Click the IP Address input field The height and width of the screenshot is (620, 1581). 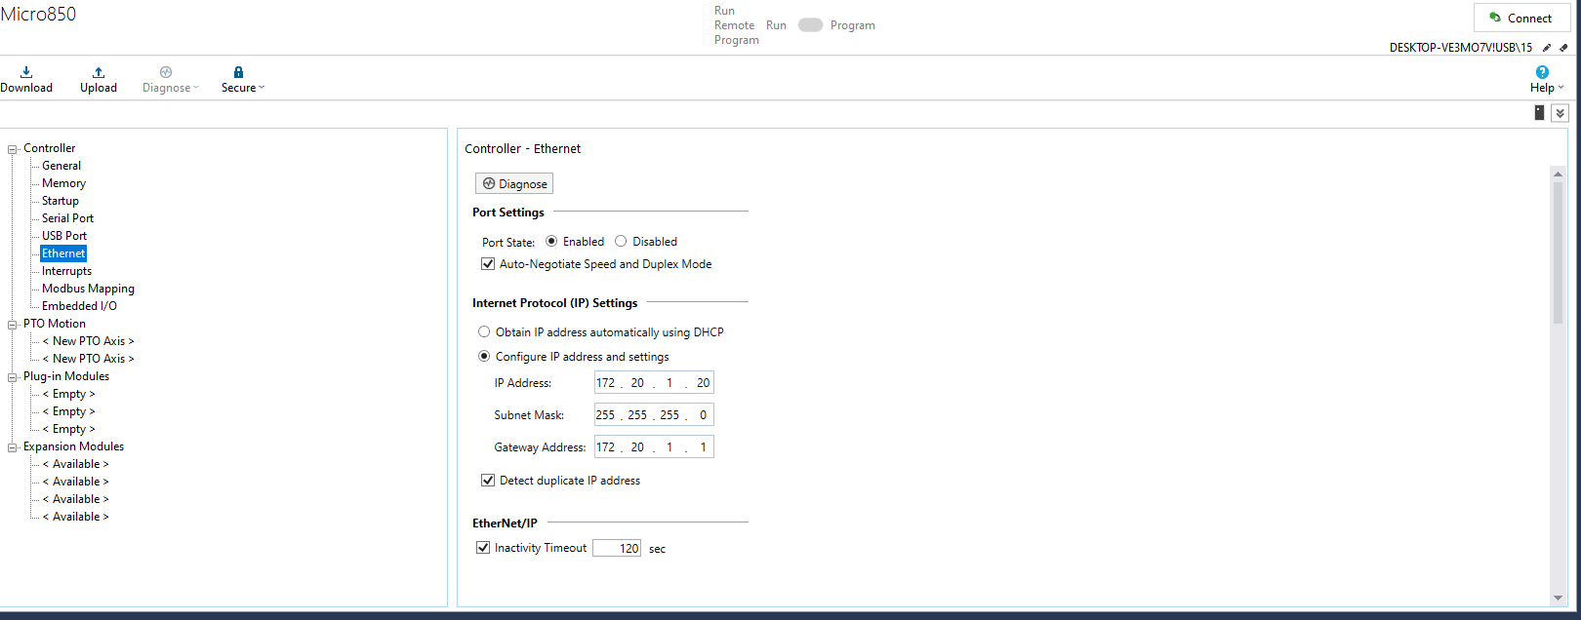pos(654,383)
